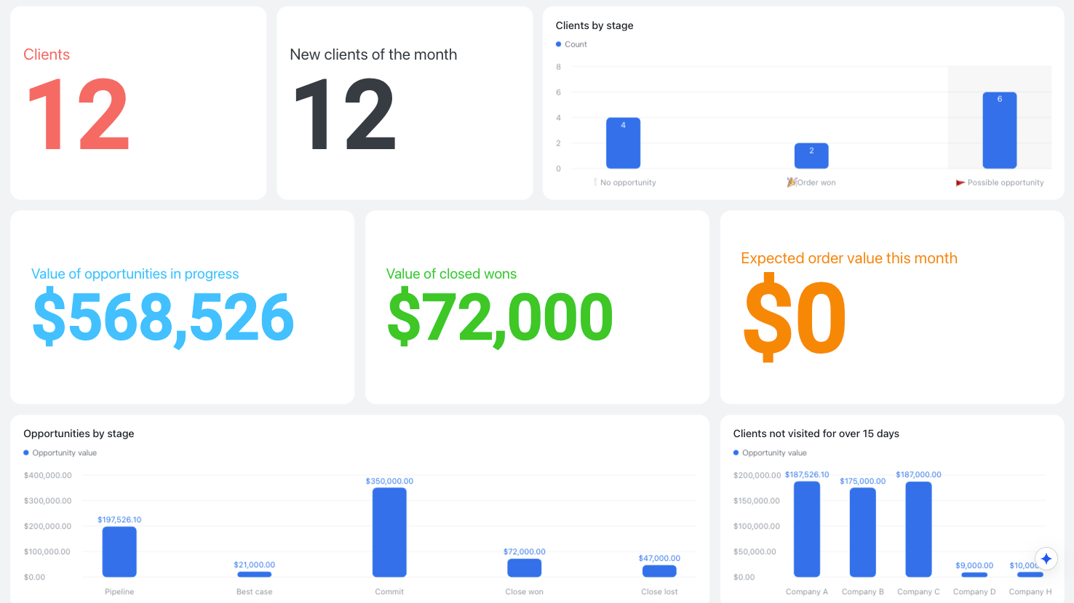The height and width of the screenshot is (603, 1074).
Task: Click the Count legend dot
Action: coord(559,44)
